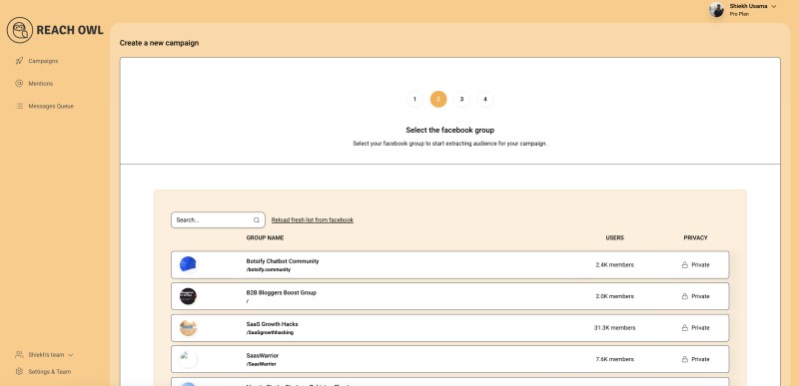Screen dimensions: 799x386
Task: Click the Pro Plan label
Action: tap(739, 14)
